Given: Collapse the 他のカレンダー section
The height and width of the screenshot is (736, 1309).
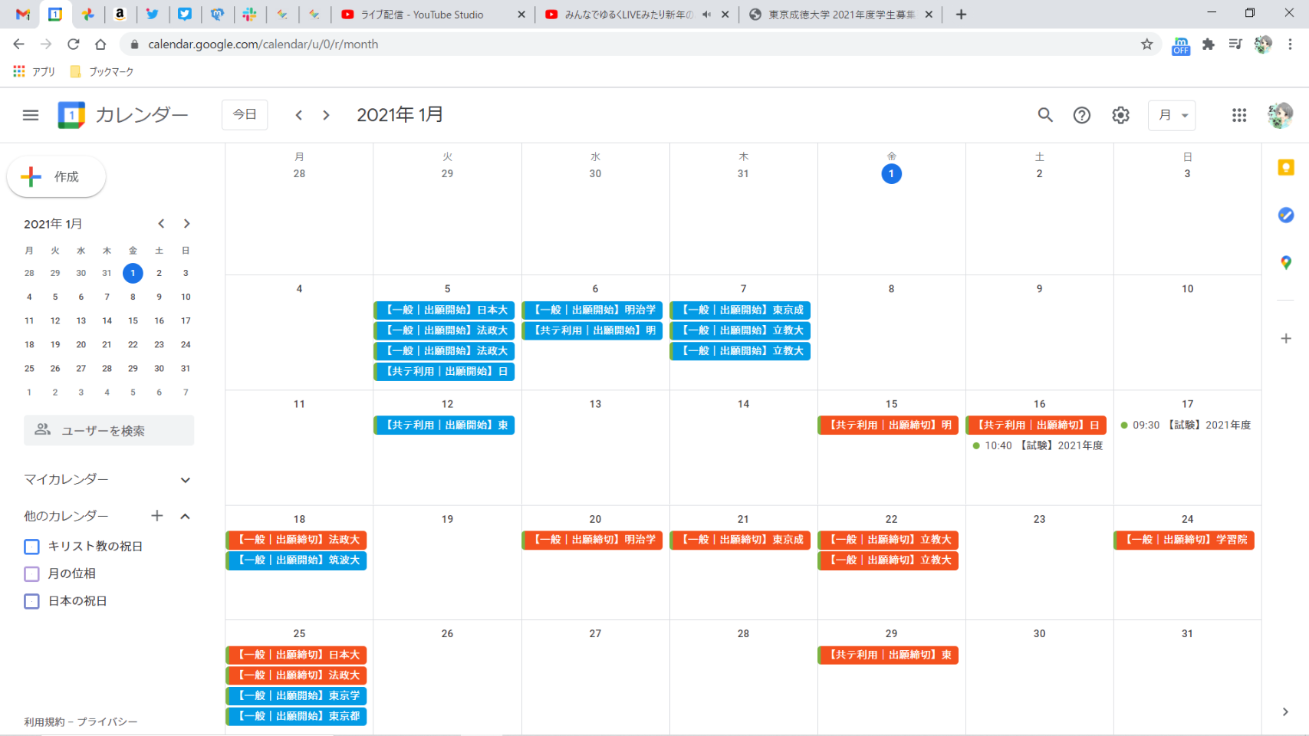Looking at the screenshot, I should coord(185,516).
